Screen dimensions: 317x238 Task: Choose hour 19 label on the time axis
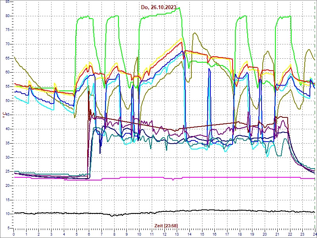(x=252, y=234)
